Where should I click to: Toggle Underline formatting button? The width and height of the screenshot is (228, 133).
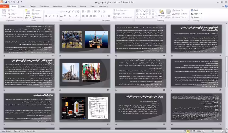53,16
